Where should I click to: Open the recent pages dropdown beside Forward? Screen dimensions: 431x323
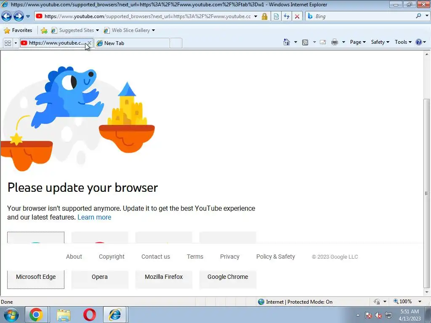28,16
